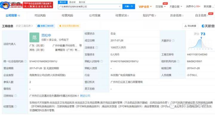The image size is (215, 115).
Task: Click the 天眼一下 search button
Action: [128, 7]
